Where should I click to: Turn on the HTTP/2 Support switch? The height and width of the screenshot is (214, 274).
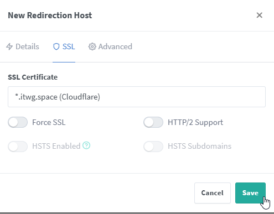coord(153,122)
